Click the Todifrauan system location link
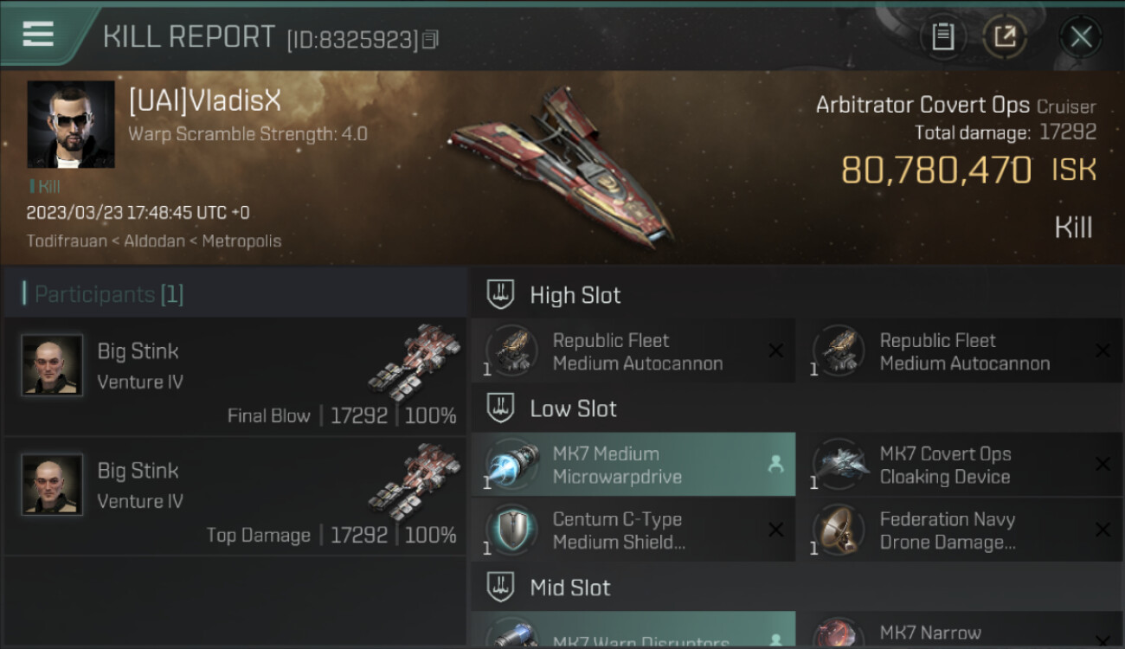1125x649 pixels. [67, 241]
